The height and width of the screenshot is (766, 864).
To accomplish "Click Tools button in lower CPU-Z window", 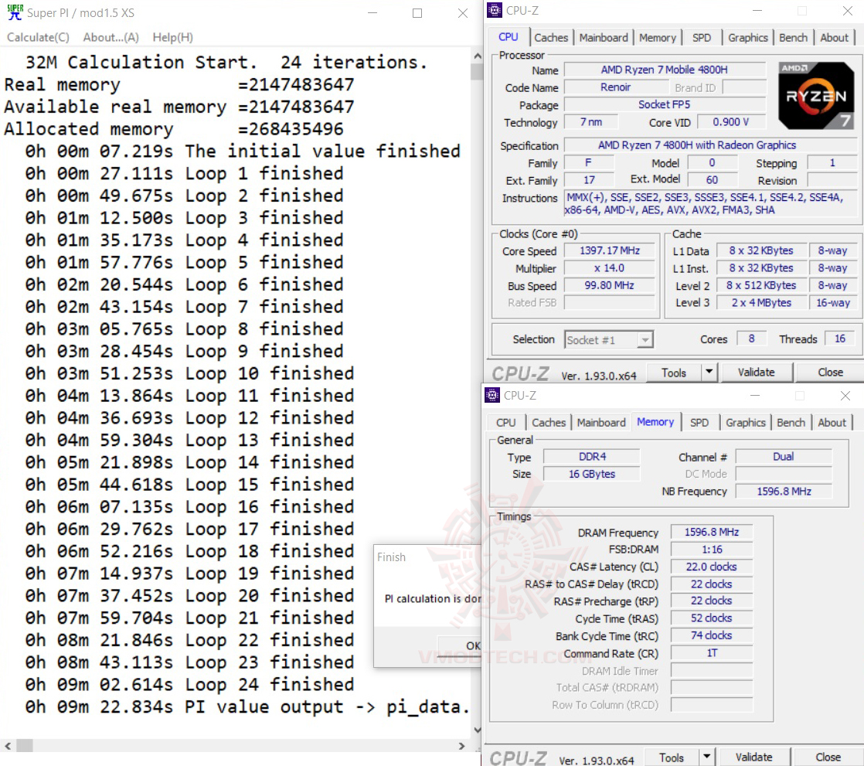I will click(671, 757).
